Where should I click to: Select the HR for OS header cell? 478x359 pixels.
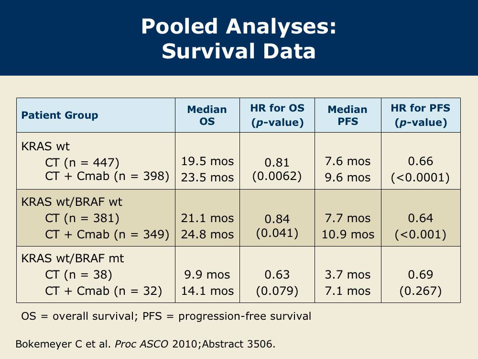click(277, 115)
